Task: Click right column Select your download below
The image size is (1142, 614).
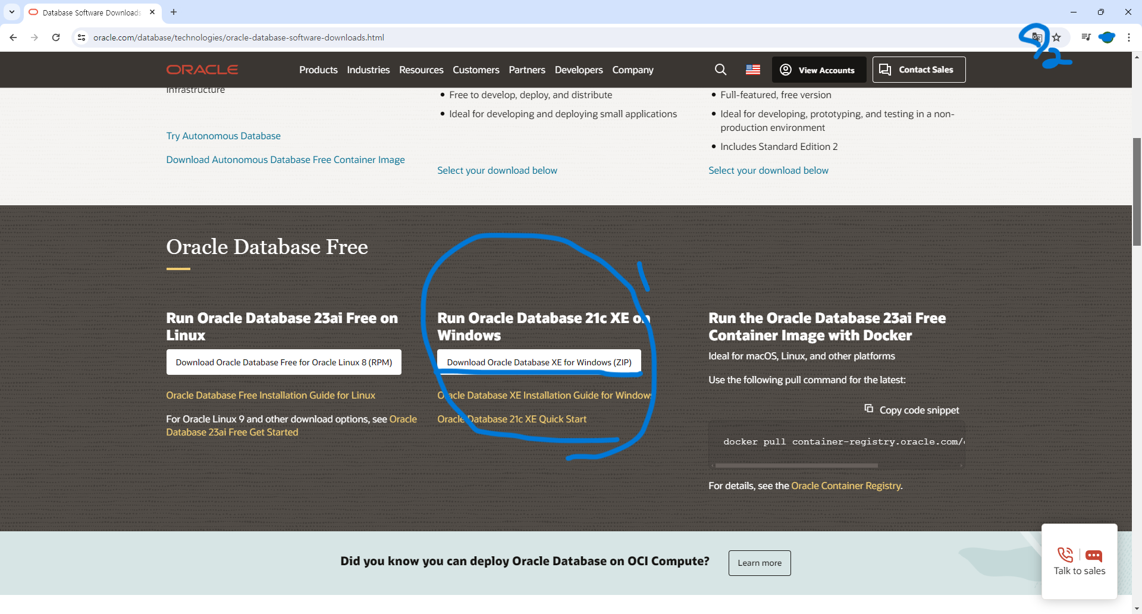Action: pyautogui.click(x=768, y=170)
